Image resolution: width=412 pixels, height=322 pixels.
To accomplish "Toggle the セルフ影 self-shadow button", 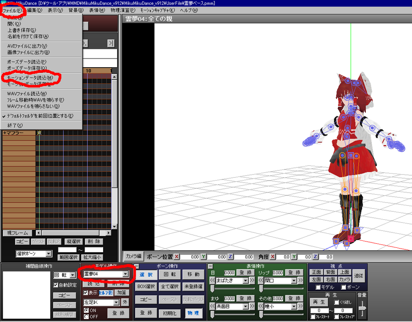I will (106, 293).
